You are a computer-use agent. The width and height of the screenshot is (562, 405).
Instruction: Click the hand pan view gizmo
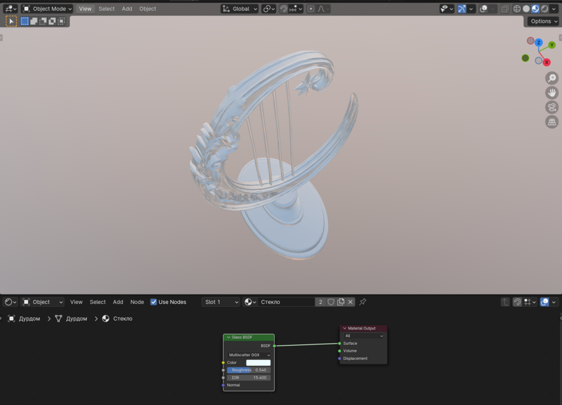click(x=551, y=92)
